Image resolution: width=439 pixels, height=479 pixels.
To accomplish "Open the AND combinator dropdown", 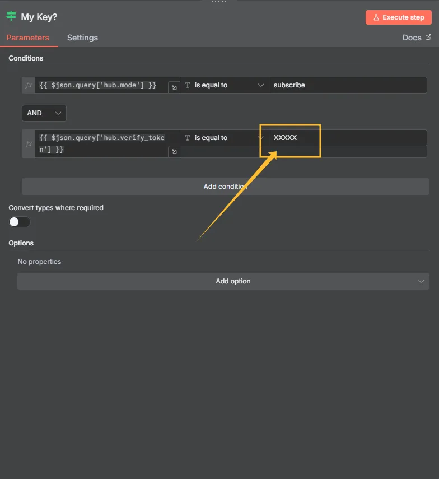I will pos(44,113).
